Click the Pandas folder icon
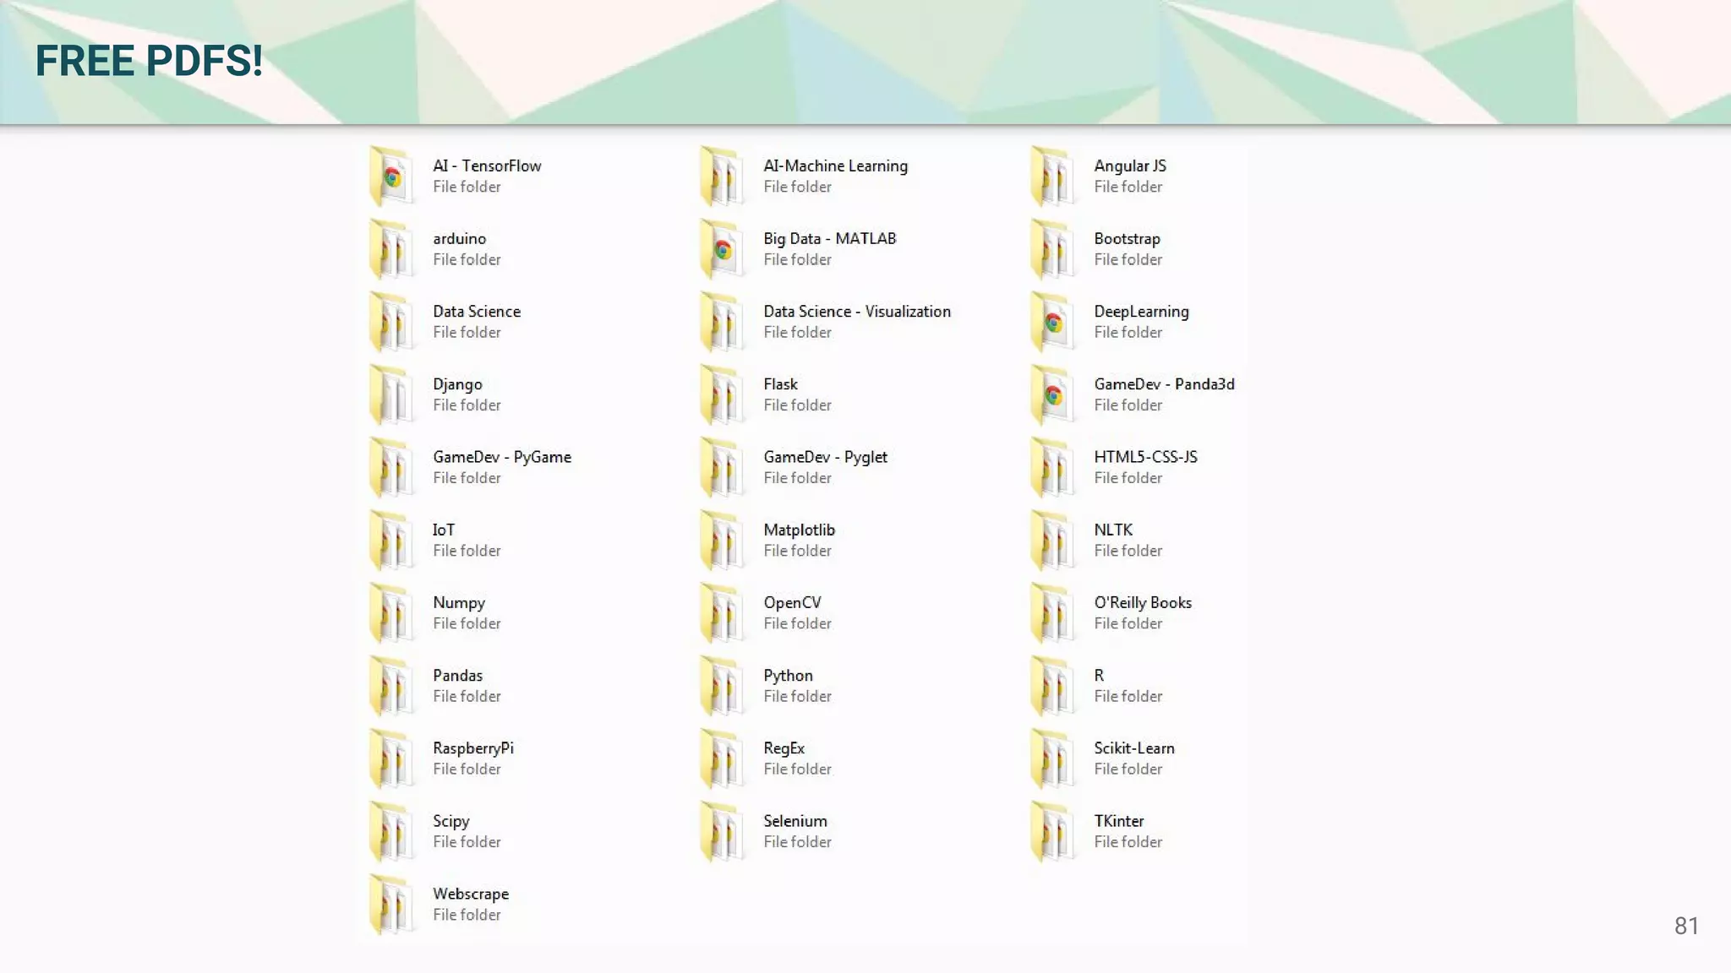 click(x=392, y=686)
